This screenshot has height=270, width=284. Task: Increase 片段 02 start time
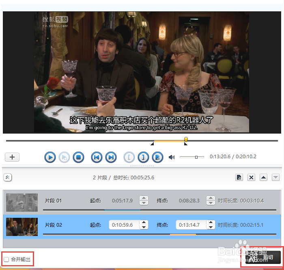tap(144, 222)
